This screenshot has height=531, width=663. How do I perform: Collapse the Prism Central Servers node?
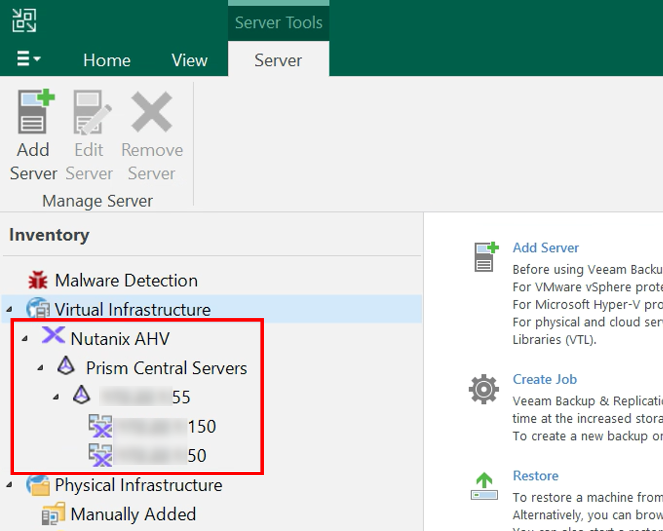(x=40, y=368)
